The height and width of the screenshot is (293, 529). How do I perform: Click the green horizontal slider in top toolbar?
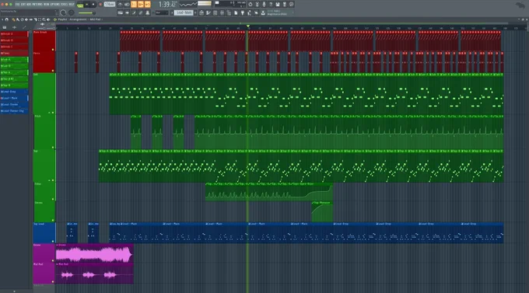coord(86,13)
